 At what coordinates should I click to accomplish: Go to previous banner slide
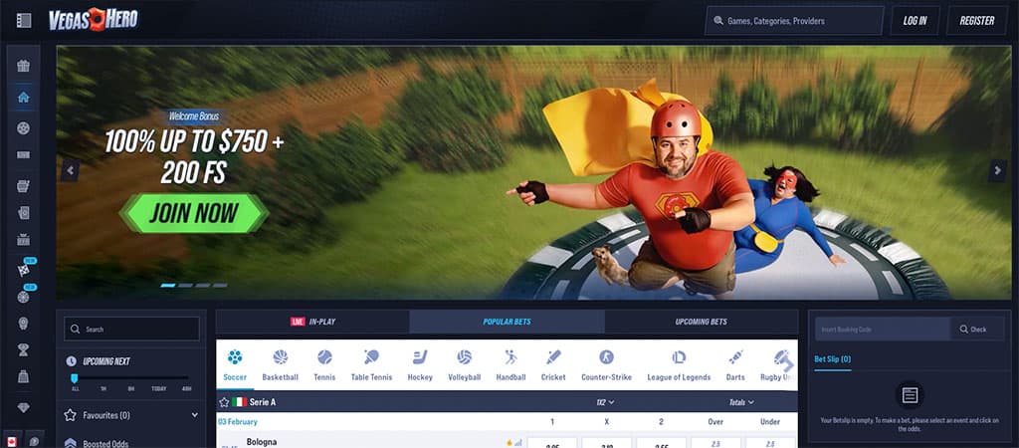[70, 171]
